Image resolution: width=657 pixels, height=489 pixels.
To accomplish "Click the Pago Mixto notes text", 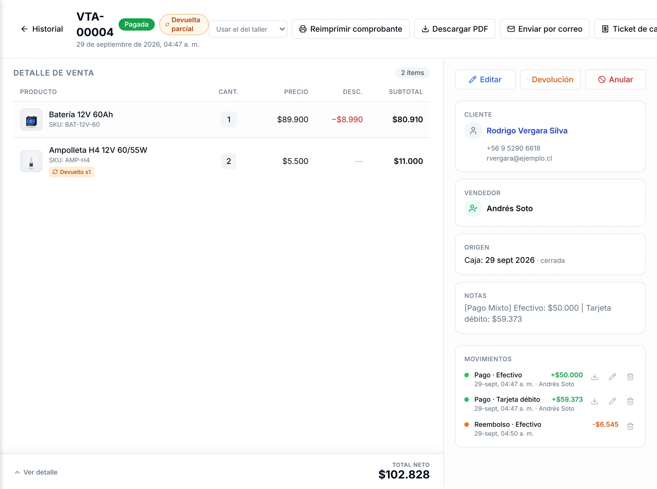I will tap(538, 314).
